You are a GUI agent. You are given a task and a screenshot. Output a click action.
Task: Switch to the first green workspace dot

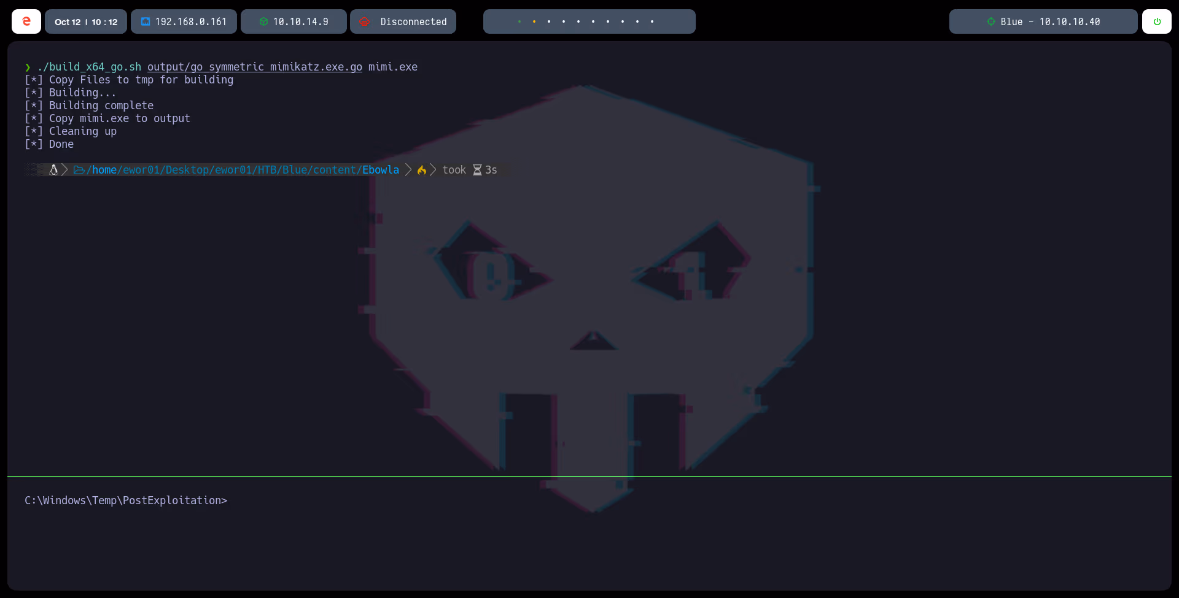coord(519,21)
